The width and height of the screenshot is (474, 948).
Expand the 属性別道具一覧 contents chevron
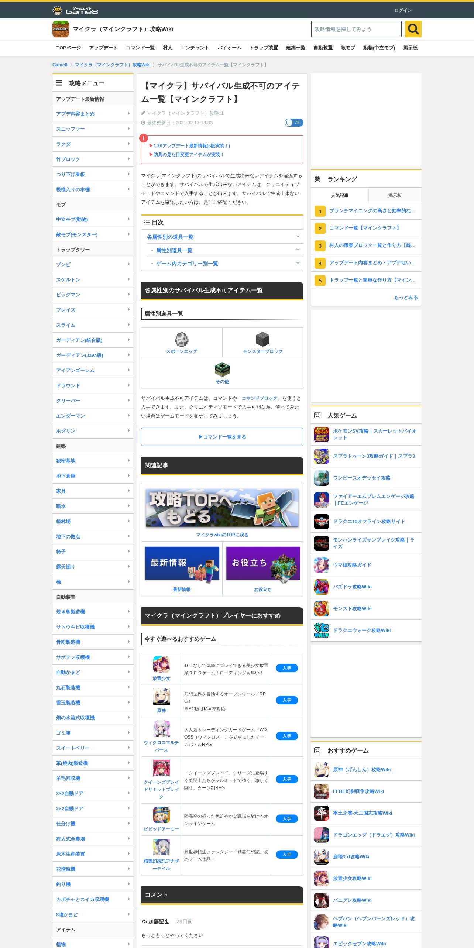[298, 250]
